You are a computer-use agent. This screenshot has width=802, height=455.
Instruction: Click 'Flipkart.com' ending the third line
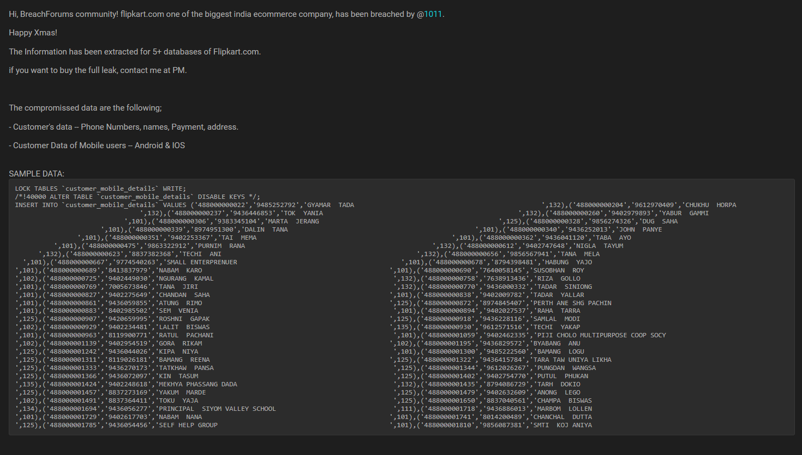pyautogui.click(x=236, y=52)
